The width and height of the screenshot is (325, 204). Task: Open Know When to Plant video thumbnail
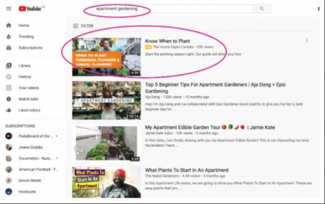point(106,57)
